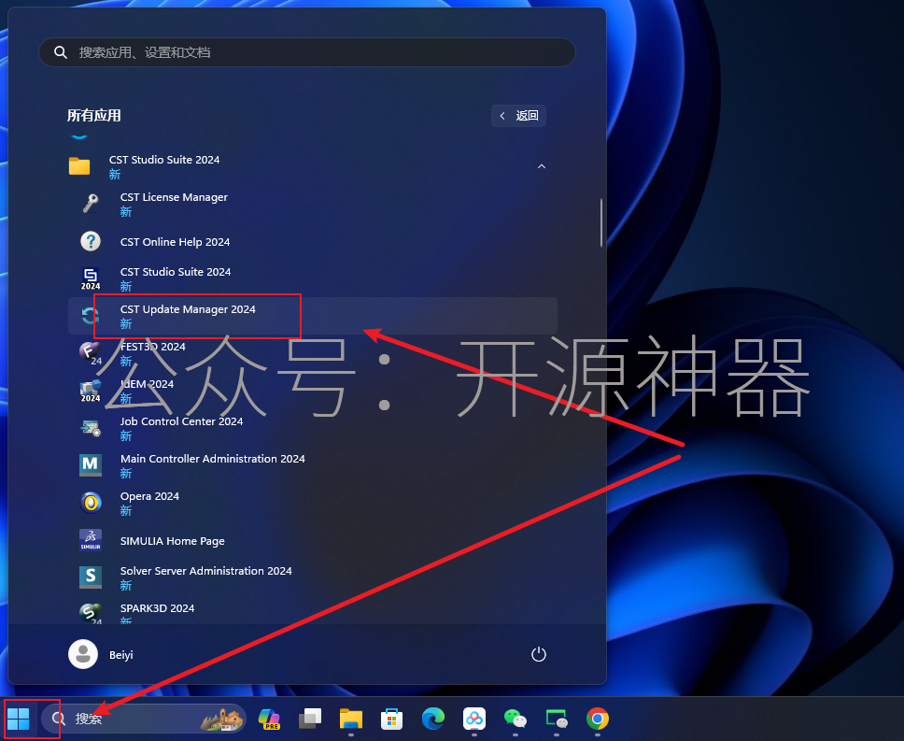Open FEST3D 2024 via its purple icon
Image resolution: width=904 pixels, height=741 pixels.
(x=91, y=353)
